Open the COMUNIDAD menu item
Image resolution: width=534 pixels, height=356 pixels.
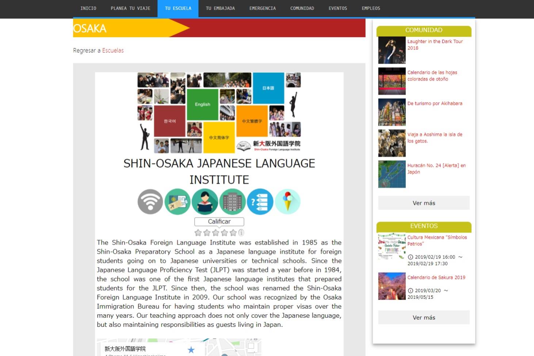click(302, 8)
